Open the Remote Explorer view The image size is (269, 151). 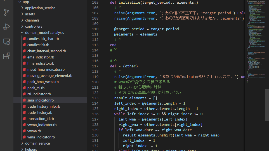(6, 41)
